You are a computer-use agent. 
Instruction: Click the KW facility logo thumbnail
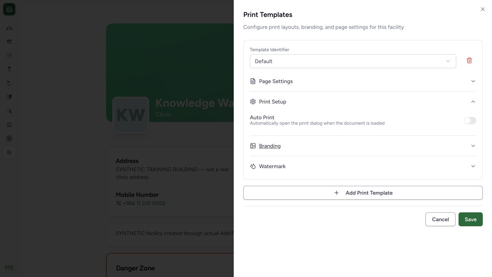(131, 115)
